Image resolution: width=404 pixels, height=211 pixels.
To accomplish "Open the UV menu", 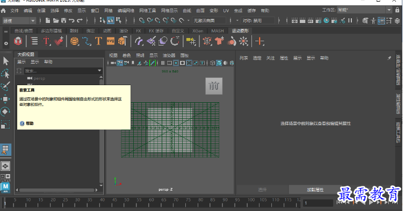I will click(226, 11).
